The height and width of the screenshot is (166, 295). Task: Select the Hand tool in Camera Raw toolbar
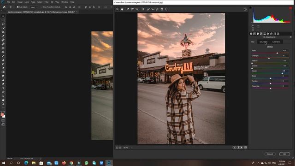[122, 9]
